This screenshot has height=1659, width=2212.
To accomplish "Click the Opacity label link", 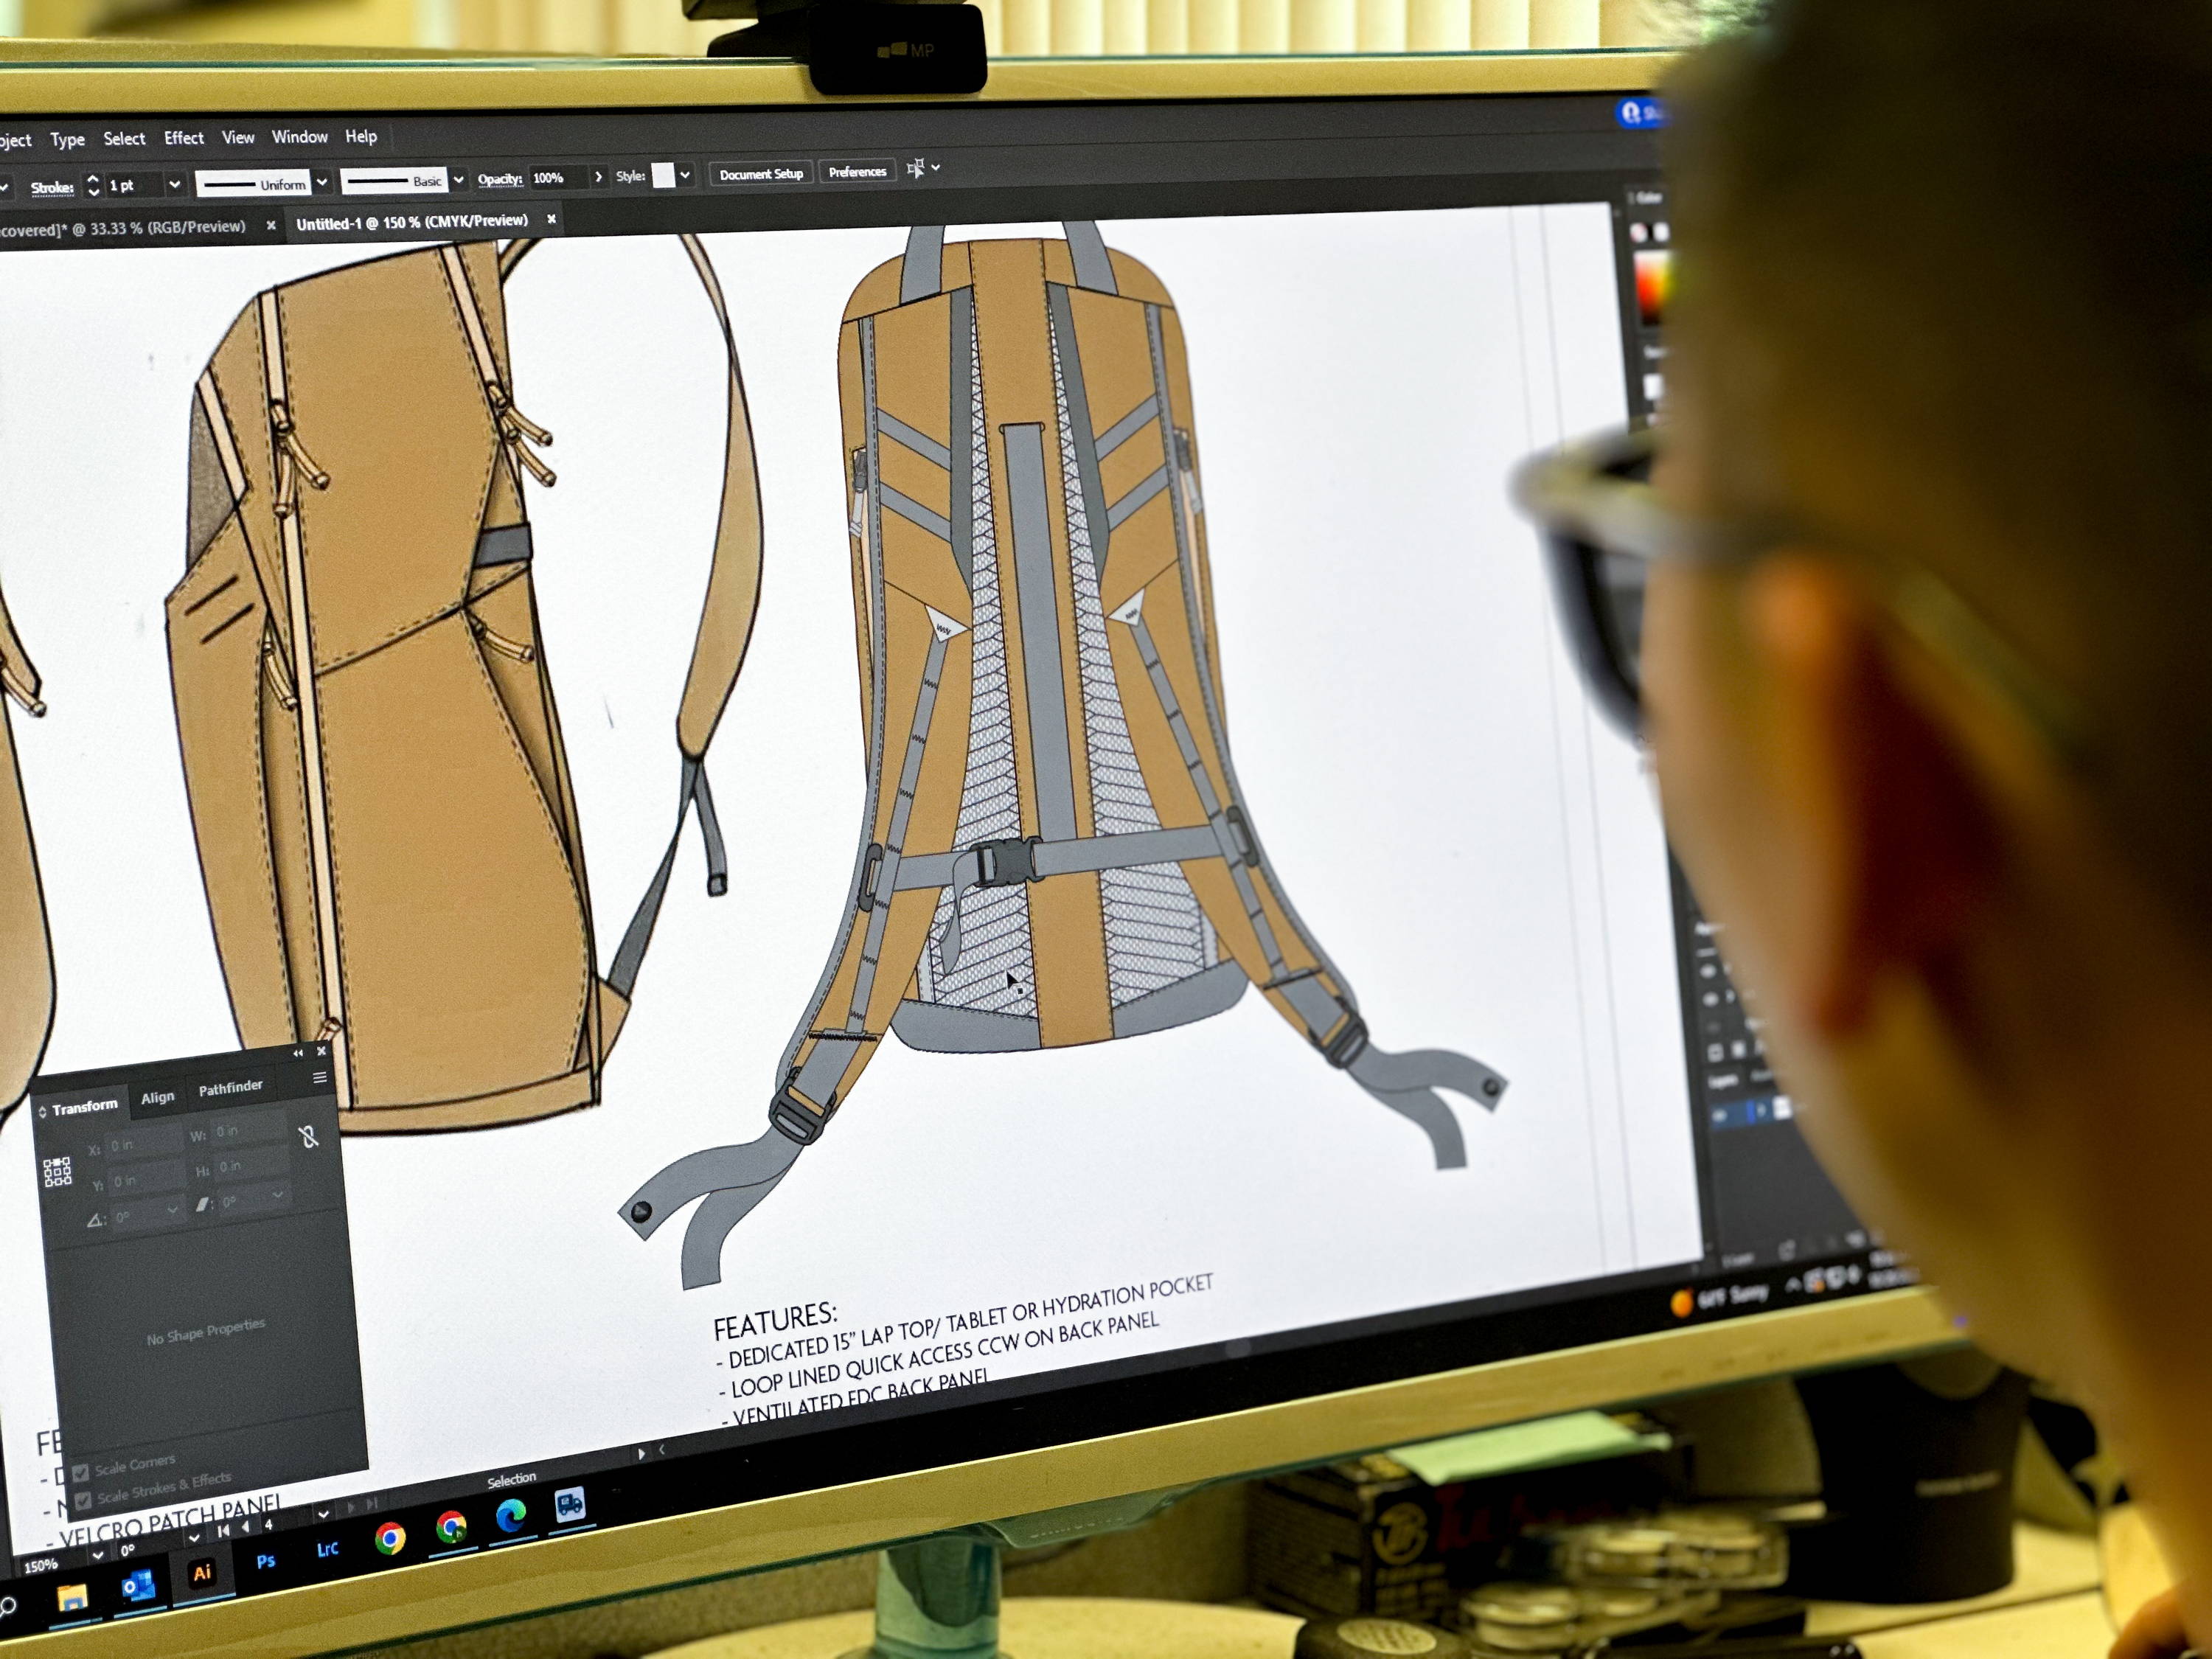I will click(500, 179).
